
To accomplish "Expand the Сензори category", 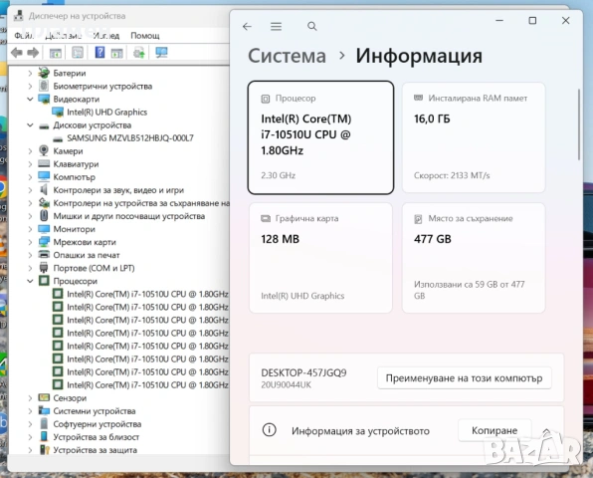I will [x=30, y=397].
